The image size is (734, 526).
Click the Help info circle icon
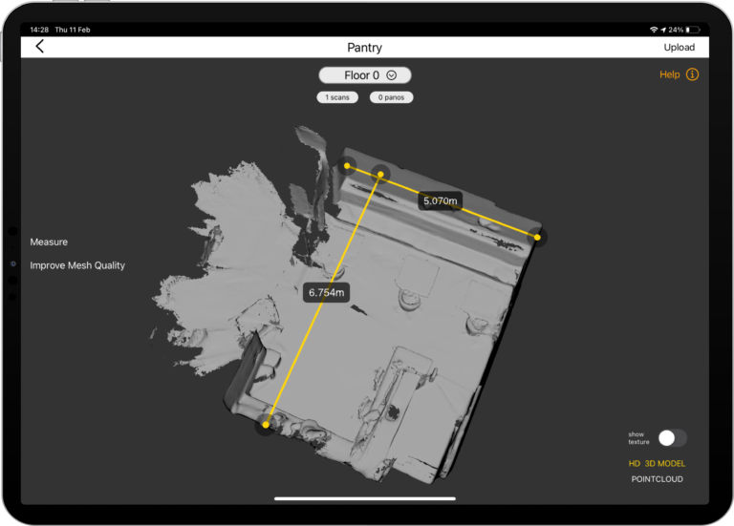[692, 74]
